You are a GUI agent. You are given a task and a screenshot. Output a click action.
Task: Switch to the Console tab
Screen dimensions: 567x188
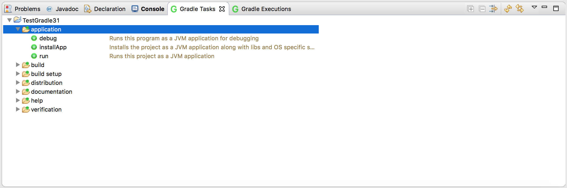coord(148,9)
